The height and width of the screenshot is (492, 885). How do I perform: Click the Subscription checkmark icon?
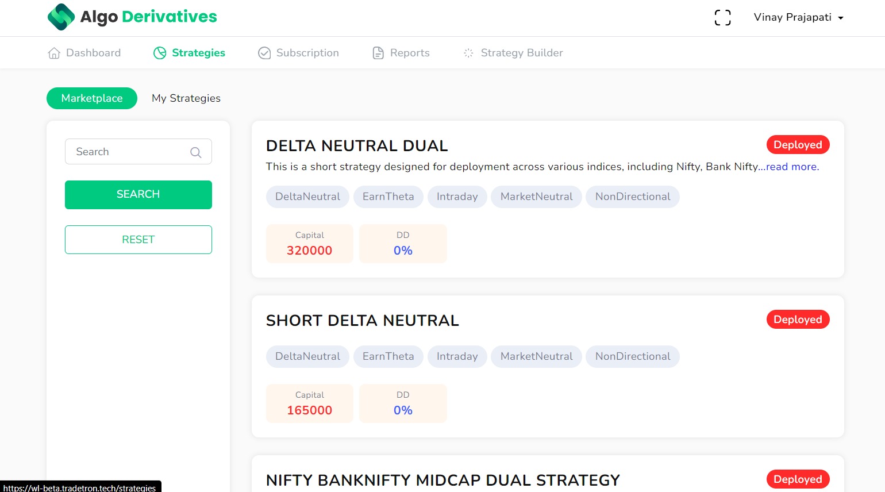coord(264,53)
